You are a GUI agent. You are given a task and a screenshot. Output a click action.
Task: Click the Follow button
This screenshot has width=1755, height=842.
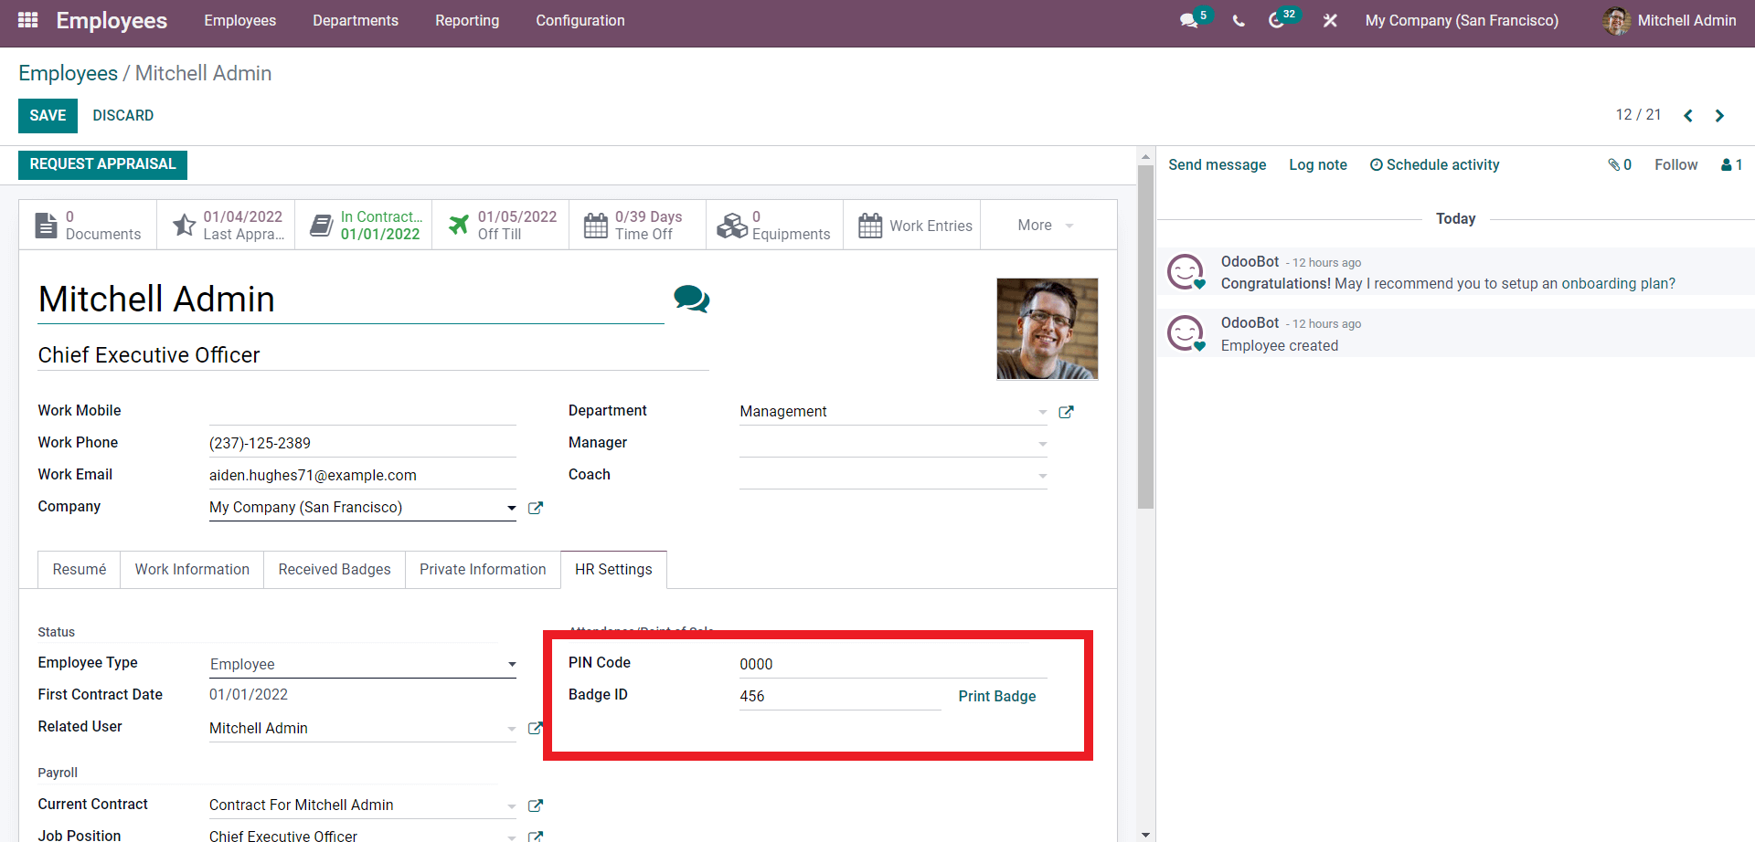[1675, 164]
